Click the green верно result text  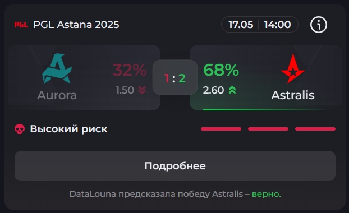[267, 194]
